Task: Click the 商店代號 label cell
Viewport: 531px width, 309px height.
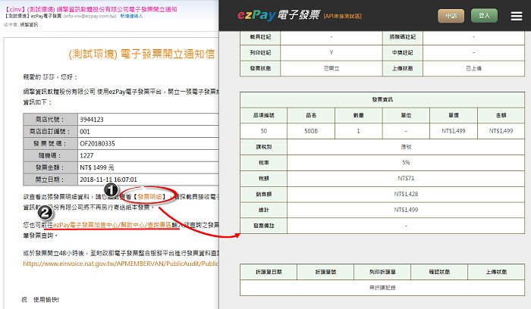Action: [x=50, y=120]
